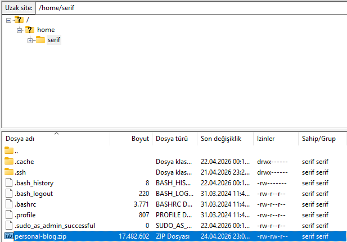This screenshot has height=242, width=347.
Task: Sort by İzinler column
Action: [276, 139]
